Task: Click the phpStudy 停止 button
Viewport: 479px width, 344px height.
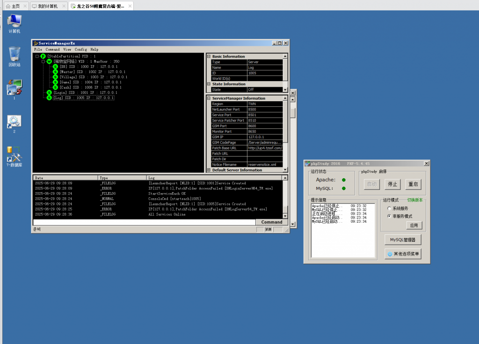Action: (392, 184)
